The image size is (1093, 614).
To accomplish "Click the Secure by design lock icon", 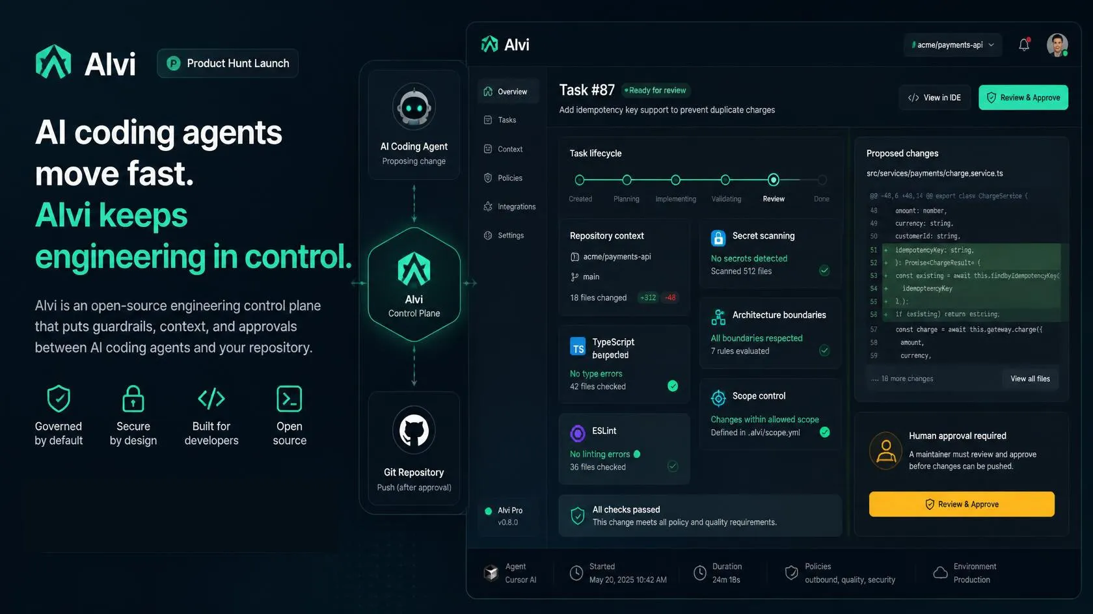I will click(x=133, y=398).
